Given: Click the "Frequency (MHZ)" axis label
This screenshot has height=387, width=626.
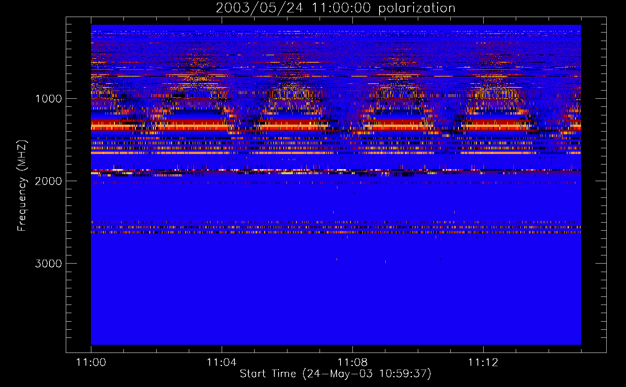Looking at the screenshot, I should pos(22,186).
